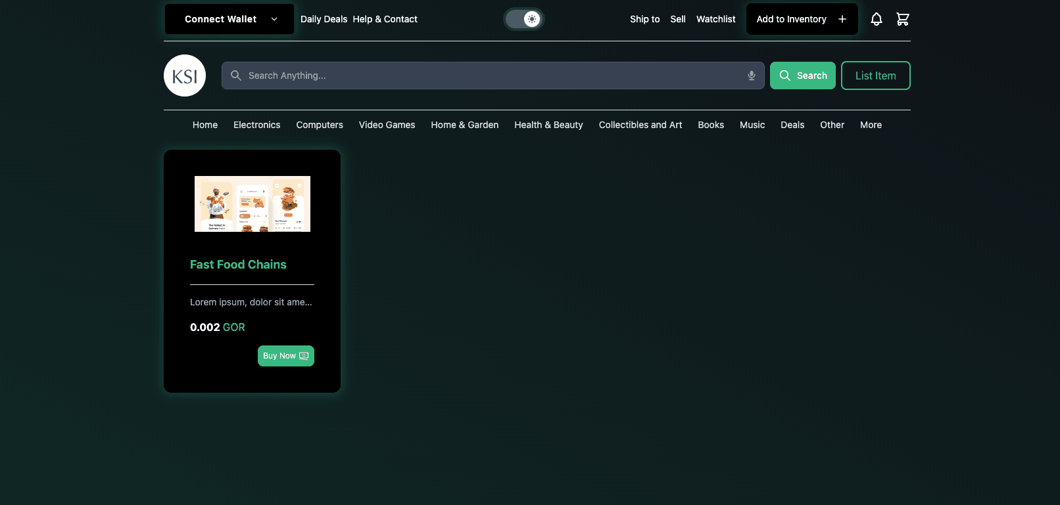The width and height of the screenshot is (1060, 505).
Task: Click the magnifier icon in search field
Action: [x=236, y=76]
